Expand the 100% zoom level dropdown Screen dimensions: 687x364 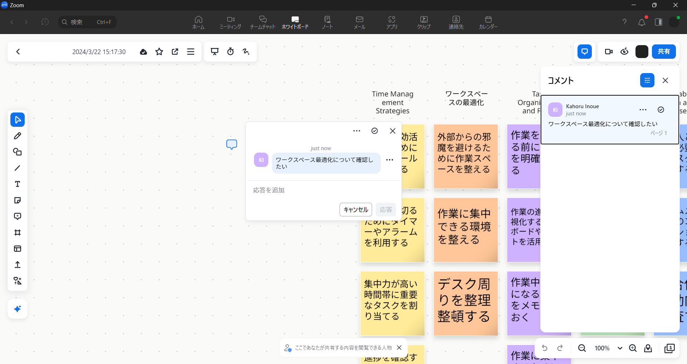[x=620, y=348]
